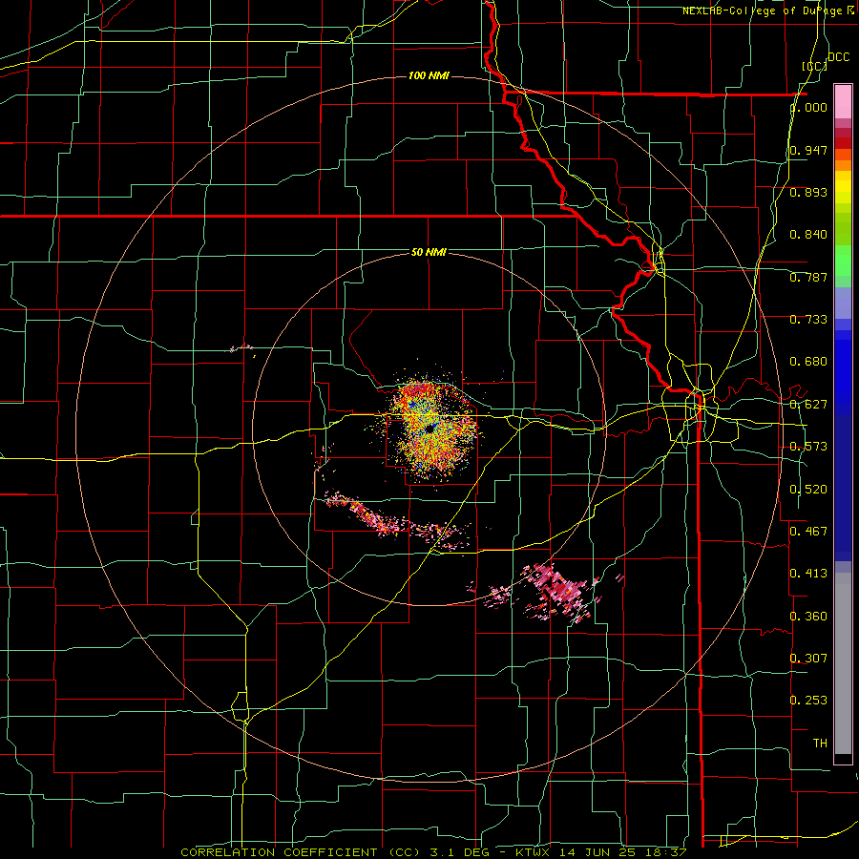
Task: Select the bright green segment of the color scale
Action: 843,261
